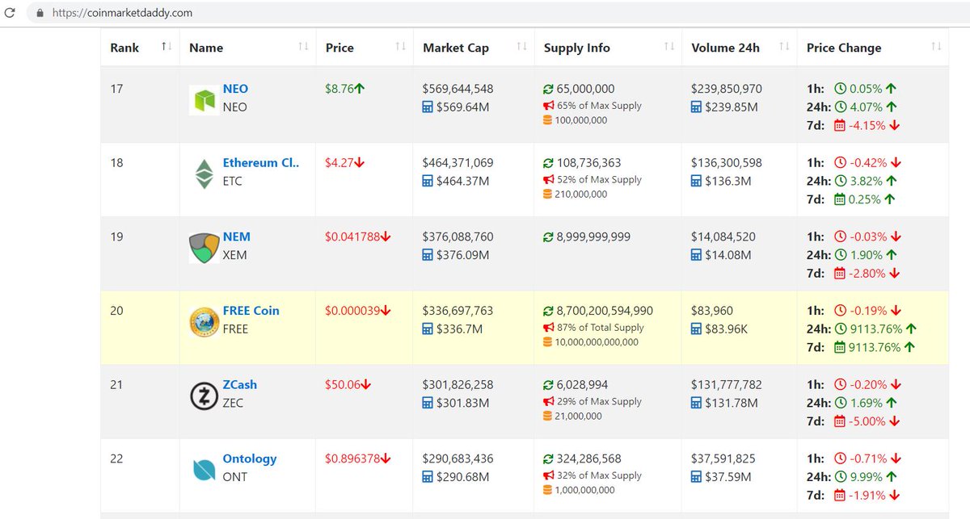The width and height of the screenshot is (970, 519).
Task: Click NEO market cap $569,644,548
Action: coord(458,89)
